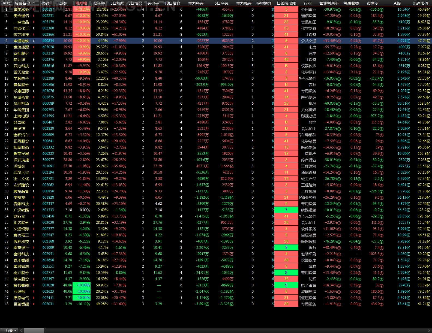Sort by the 每股收益 column header
Viewport: 432px width, 333px height.
point(351,3)
